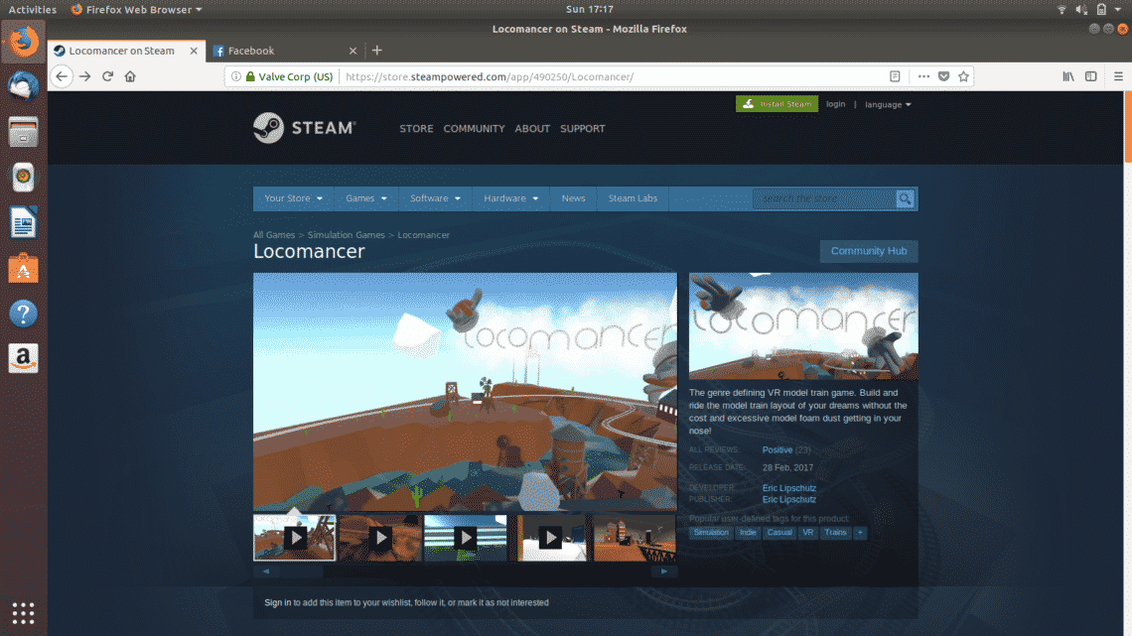Open Help from the dock
This screenshot has height=636, width=1132.
[23, 314]
